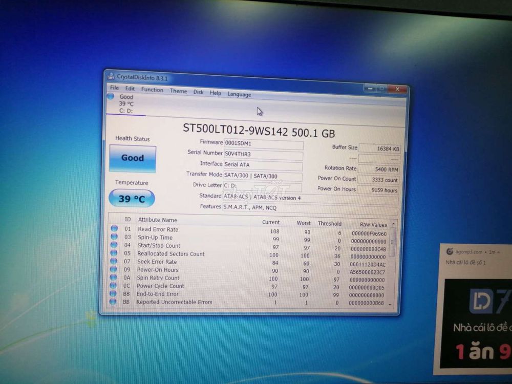The image size is (512, 384).
Task: Click the attribute list scroll down arrow
Action: [x=390, y=304]
